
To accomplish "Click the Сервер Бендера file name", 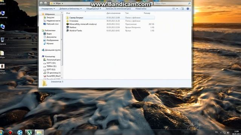I will click(x=76, y=18).
